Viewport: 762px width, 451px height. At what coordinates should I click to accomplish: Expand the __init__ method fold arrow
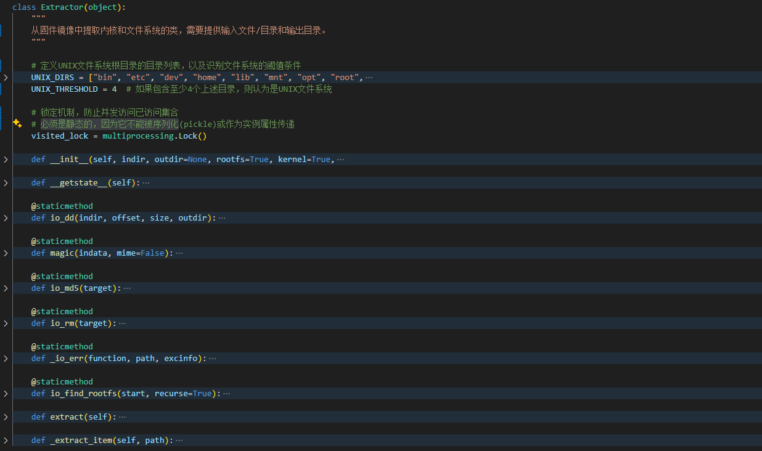pos(6,160)
